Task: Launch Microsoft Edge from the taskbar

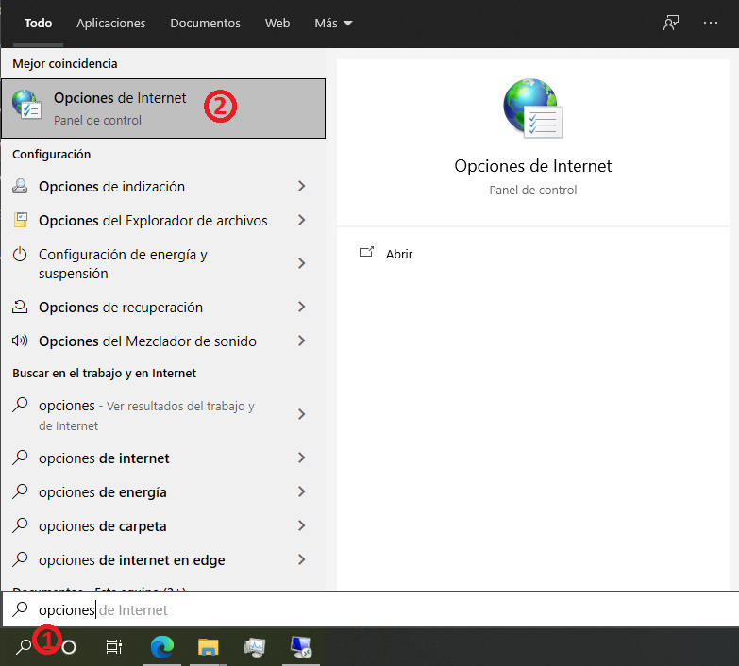Action: click(162, 647)
